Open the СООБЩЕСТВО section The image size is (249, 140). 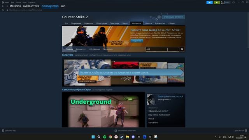pos(50,6)
